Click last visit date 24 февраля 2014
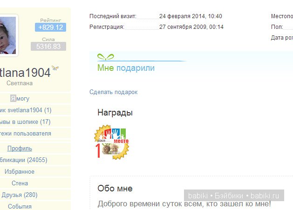This screenshot has height=210, width=293. pos(191,16)
